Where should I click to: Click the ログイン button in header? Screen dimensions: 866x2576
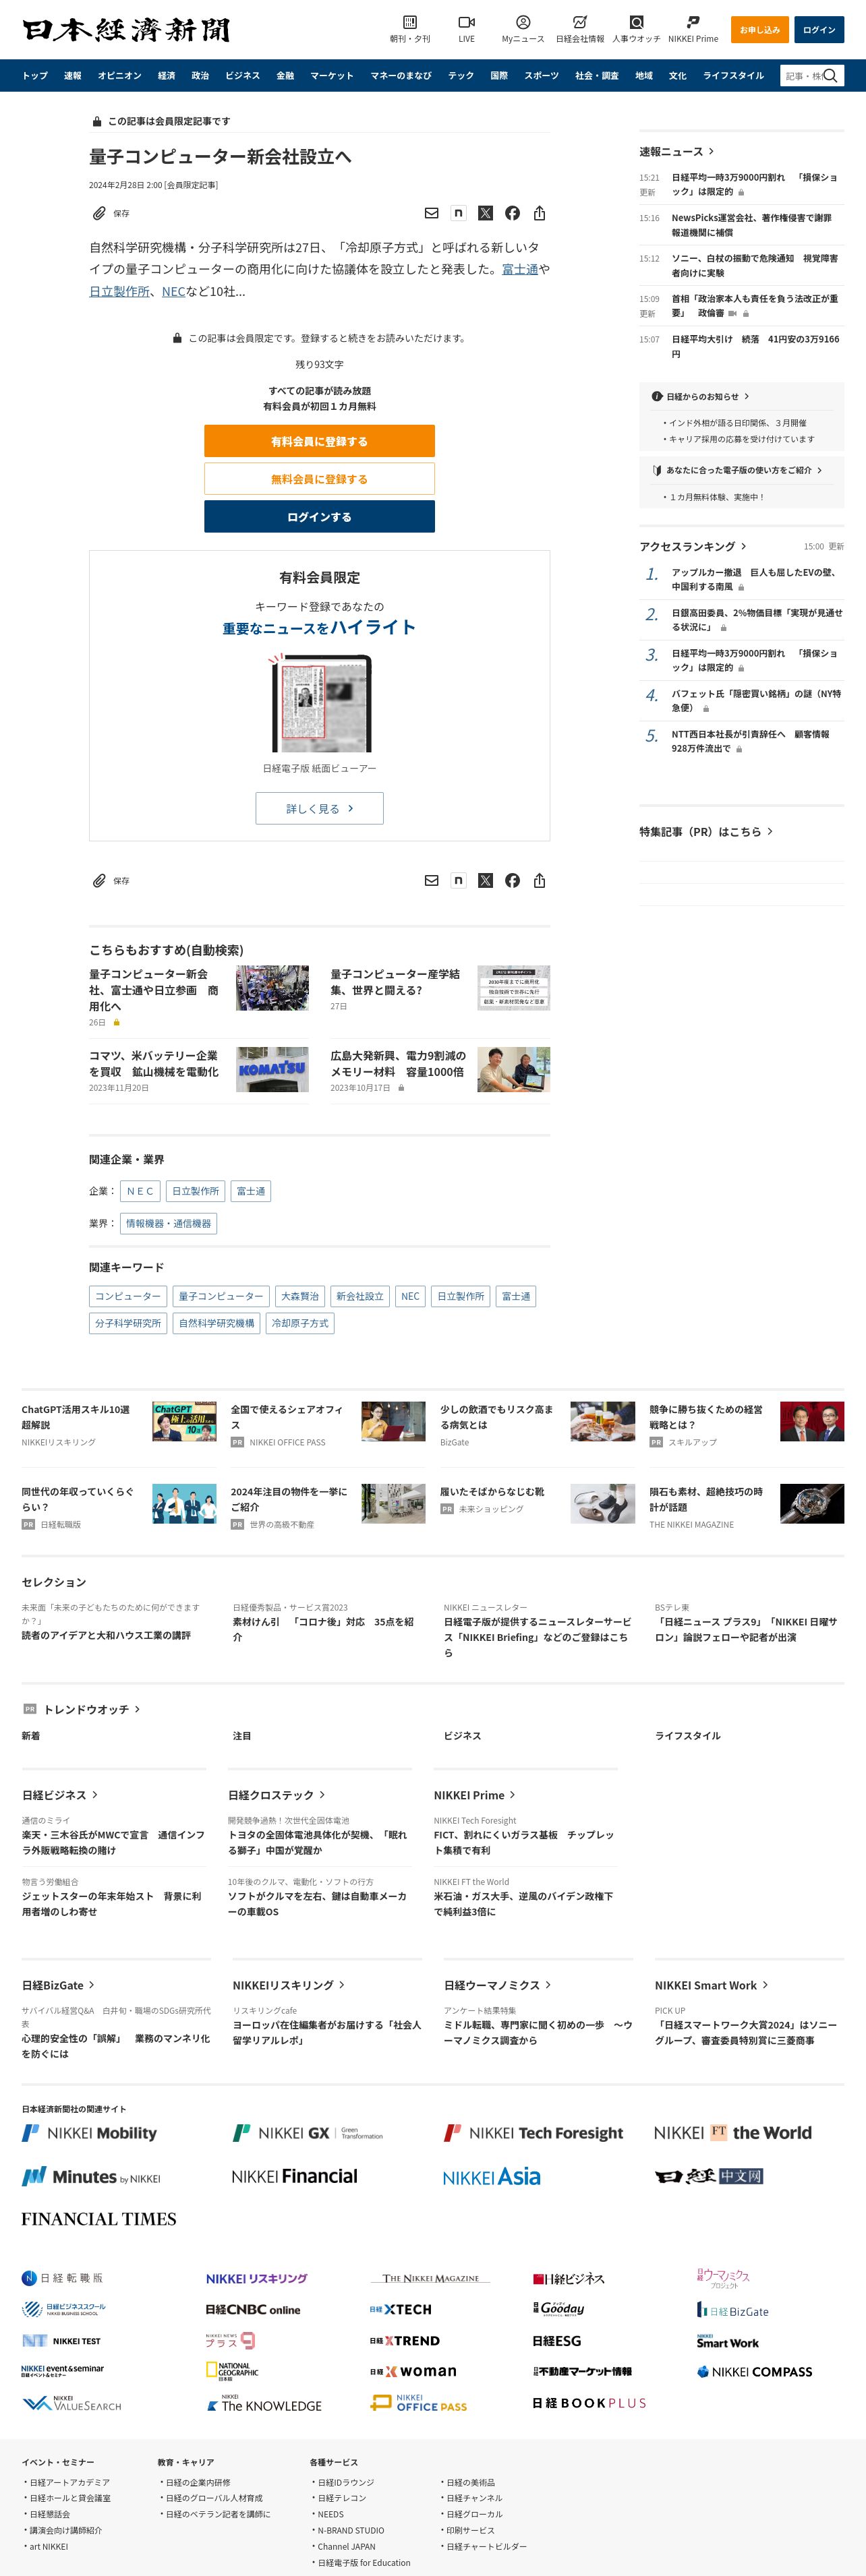819,30
